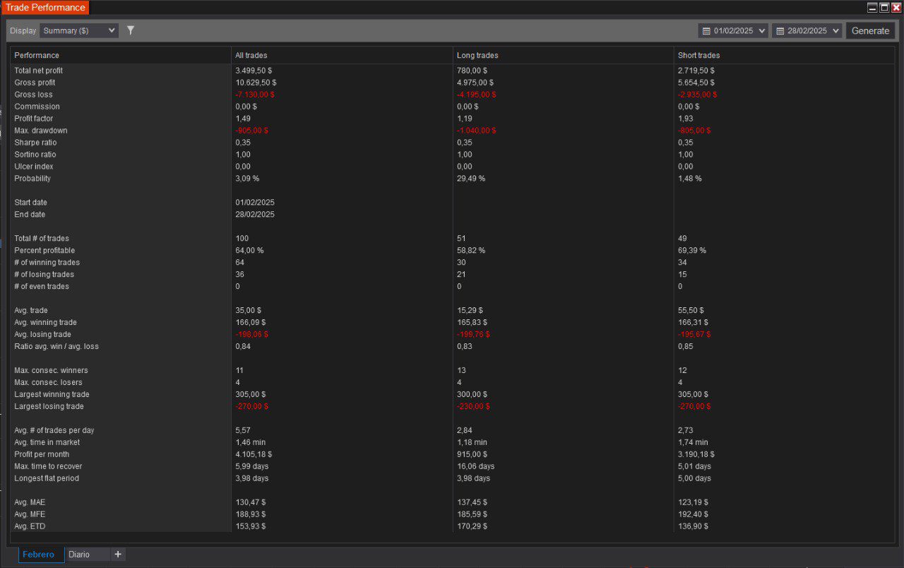Select the 3.499,50 $ total net profit value
This screenshot has width=904, height=568.
[254, 71]
